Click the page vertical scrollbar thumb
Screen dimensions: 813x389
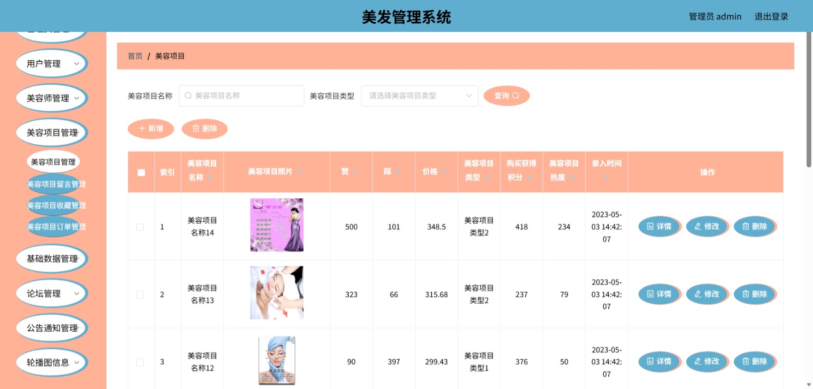pyautogui.click(x=809, y=99)
